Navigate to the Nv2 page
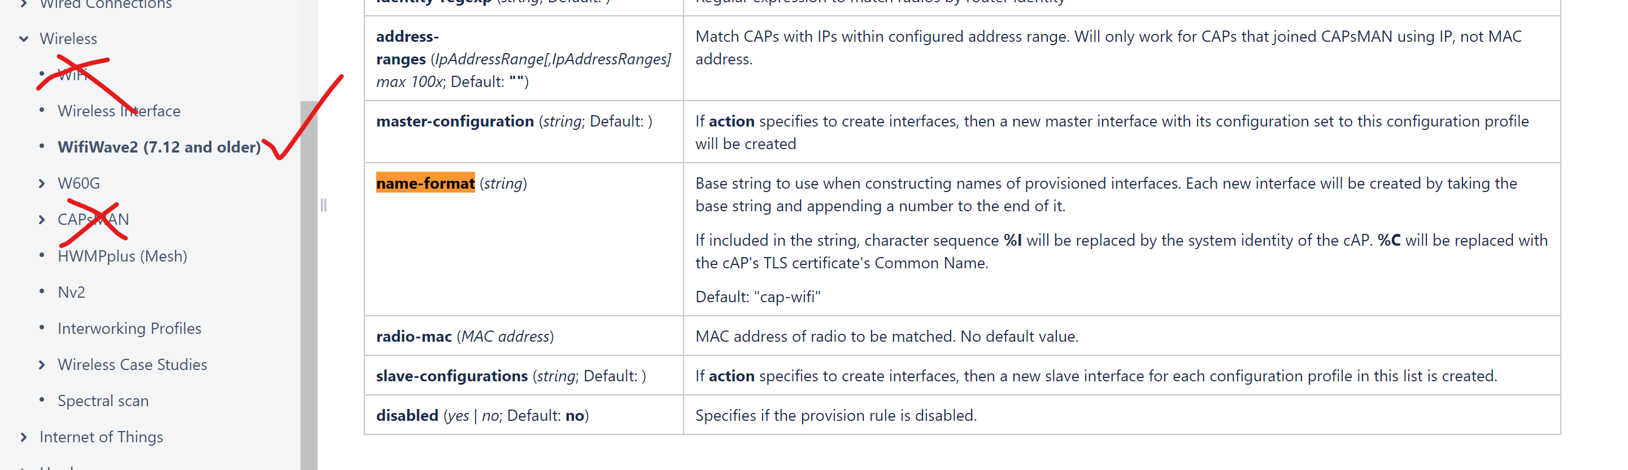This screenshot has width=1628, height=470. [x=71, y=293]
